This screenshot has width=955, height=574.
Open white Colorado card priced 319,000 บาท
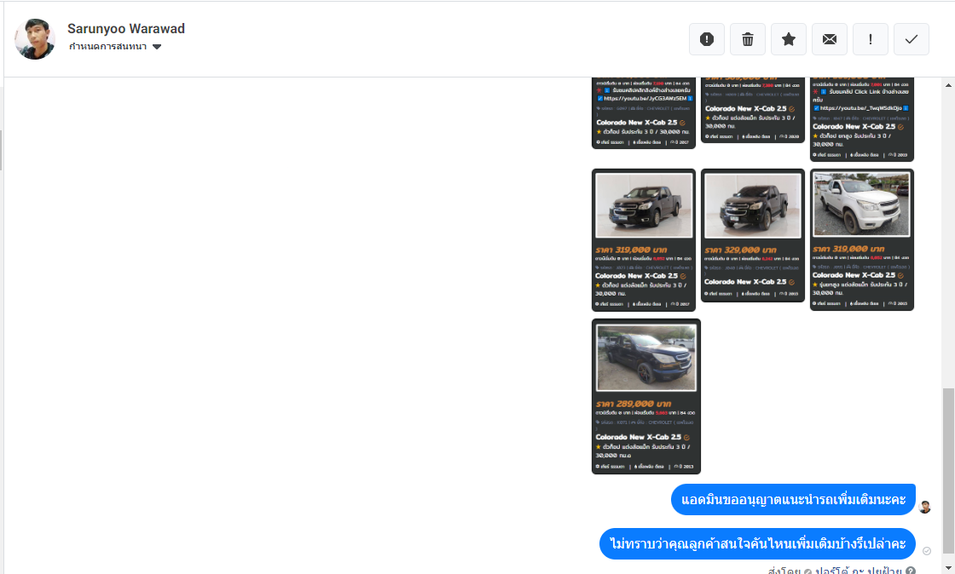(x=862, y=240)
